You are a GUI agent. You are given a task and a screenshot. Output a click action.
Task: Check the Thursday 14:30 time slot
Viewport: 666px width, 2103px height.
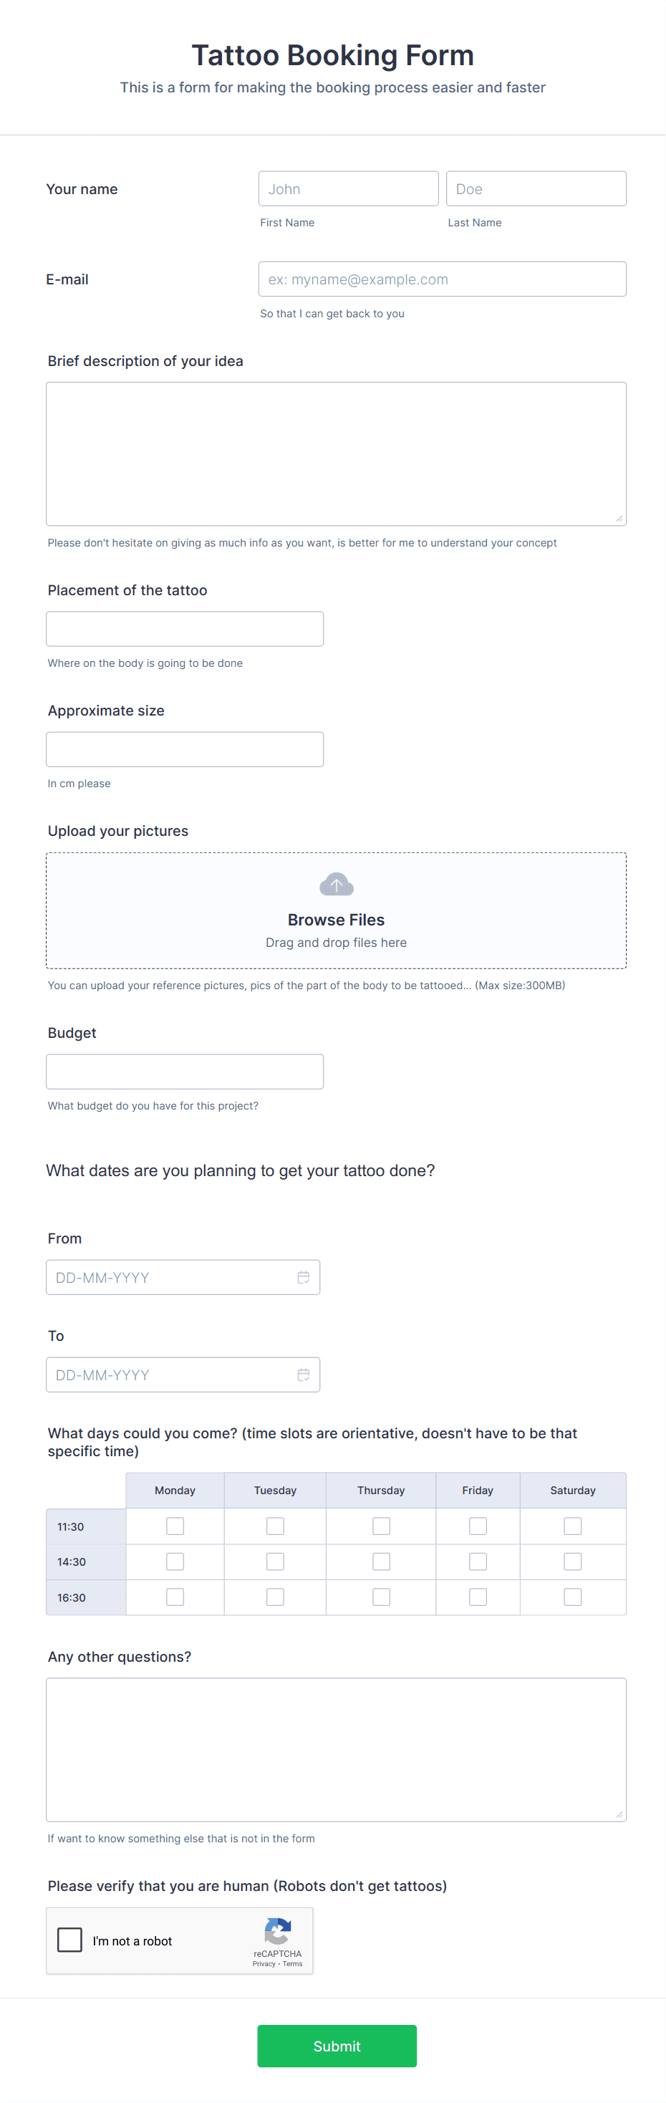pyautogui.click(x=380, y=1561)
